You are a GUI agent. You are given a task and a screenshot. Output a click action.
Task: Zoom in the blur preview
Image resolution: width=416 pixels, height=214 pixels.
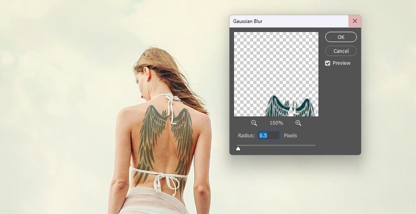tap(298, 123)
